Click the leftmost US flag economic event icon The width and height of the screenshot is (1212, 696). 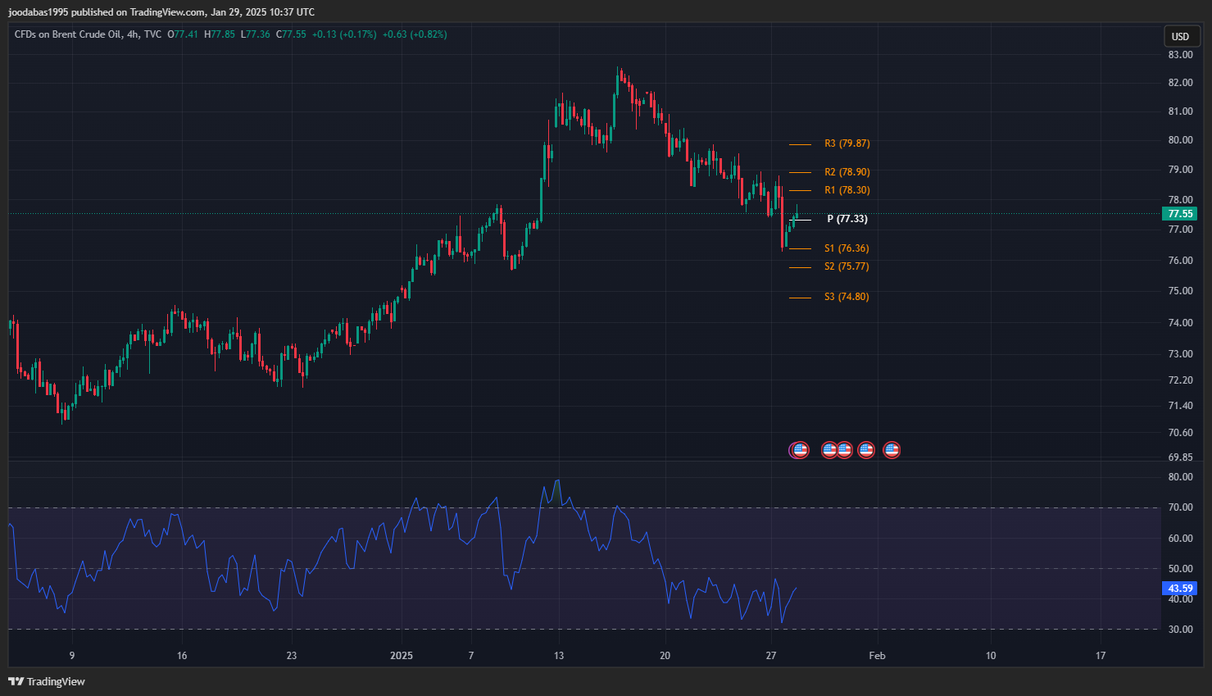[x=799, y=449]
